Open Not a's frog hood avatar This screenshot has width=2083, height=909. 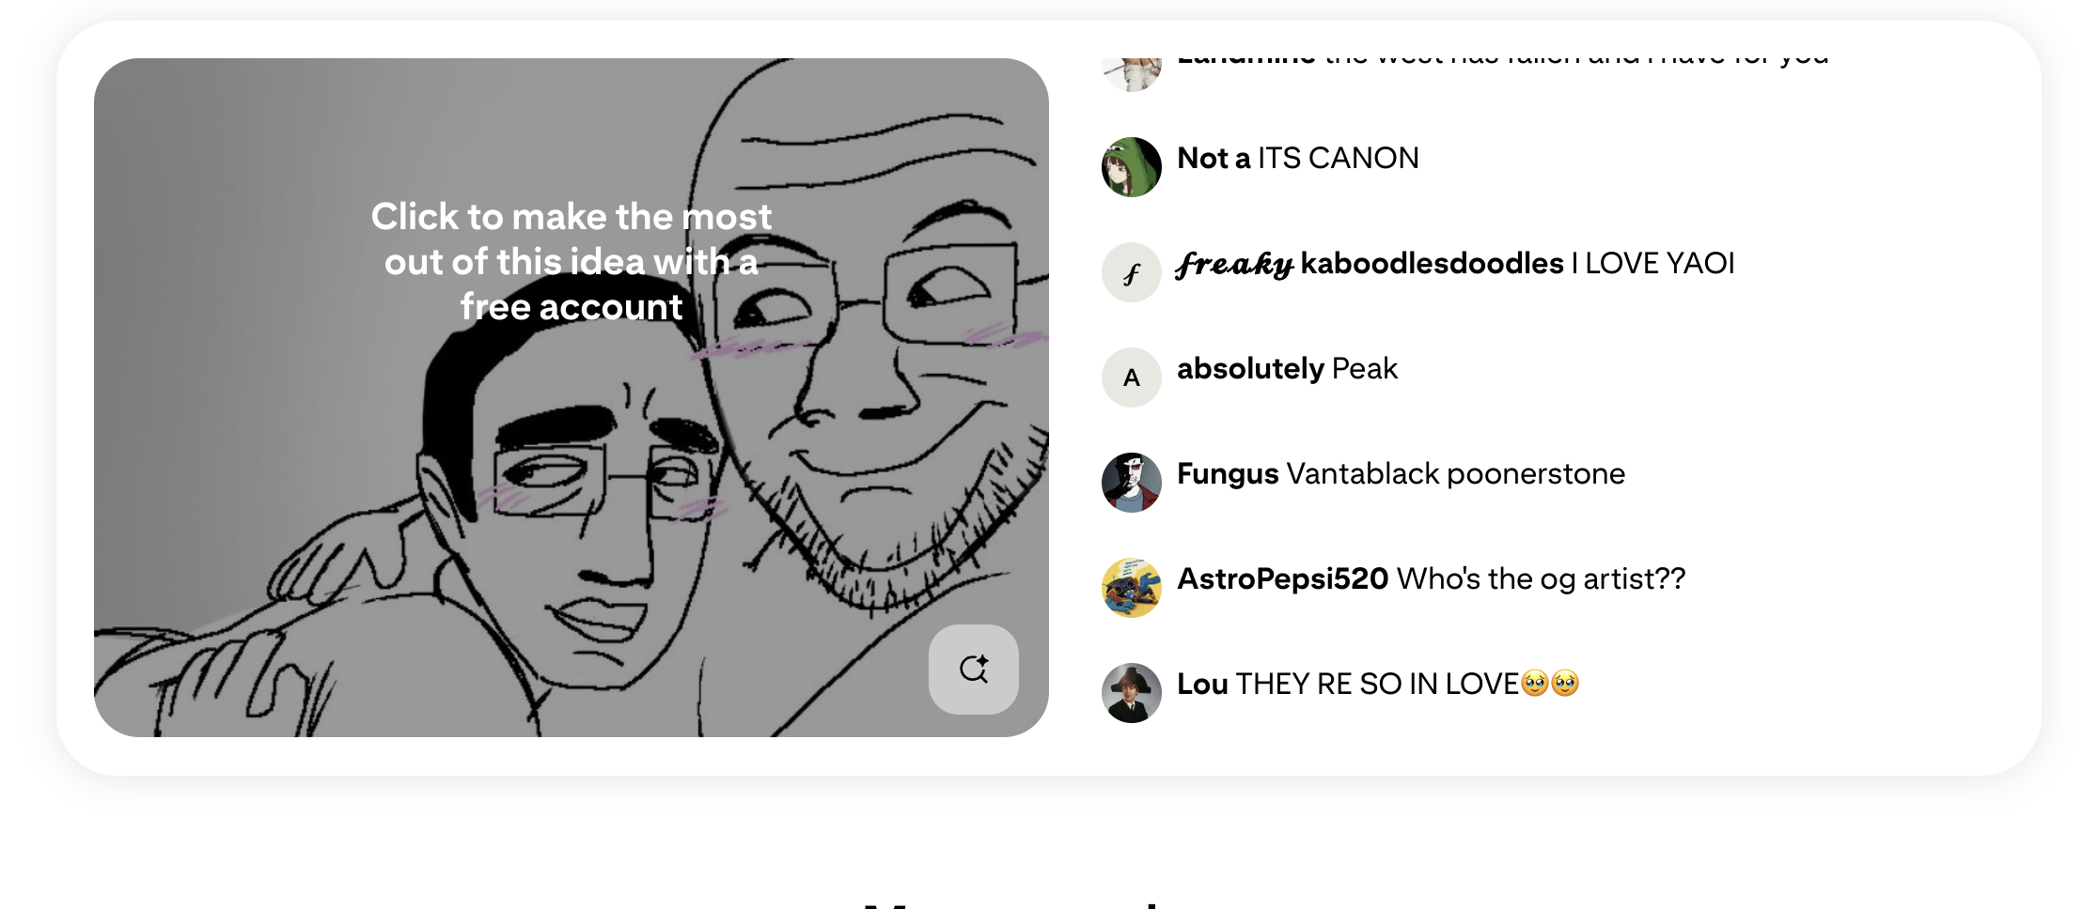1131,167
